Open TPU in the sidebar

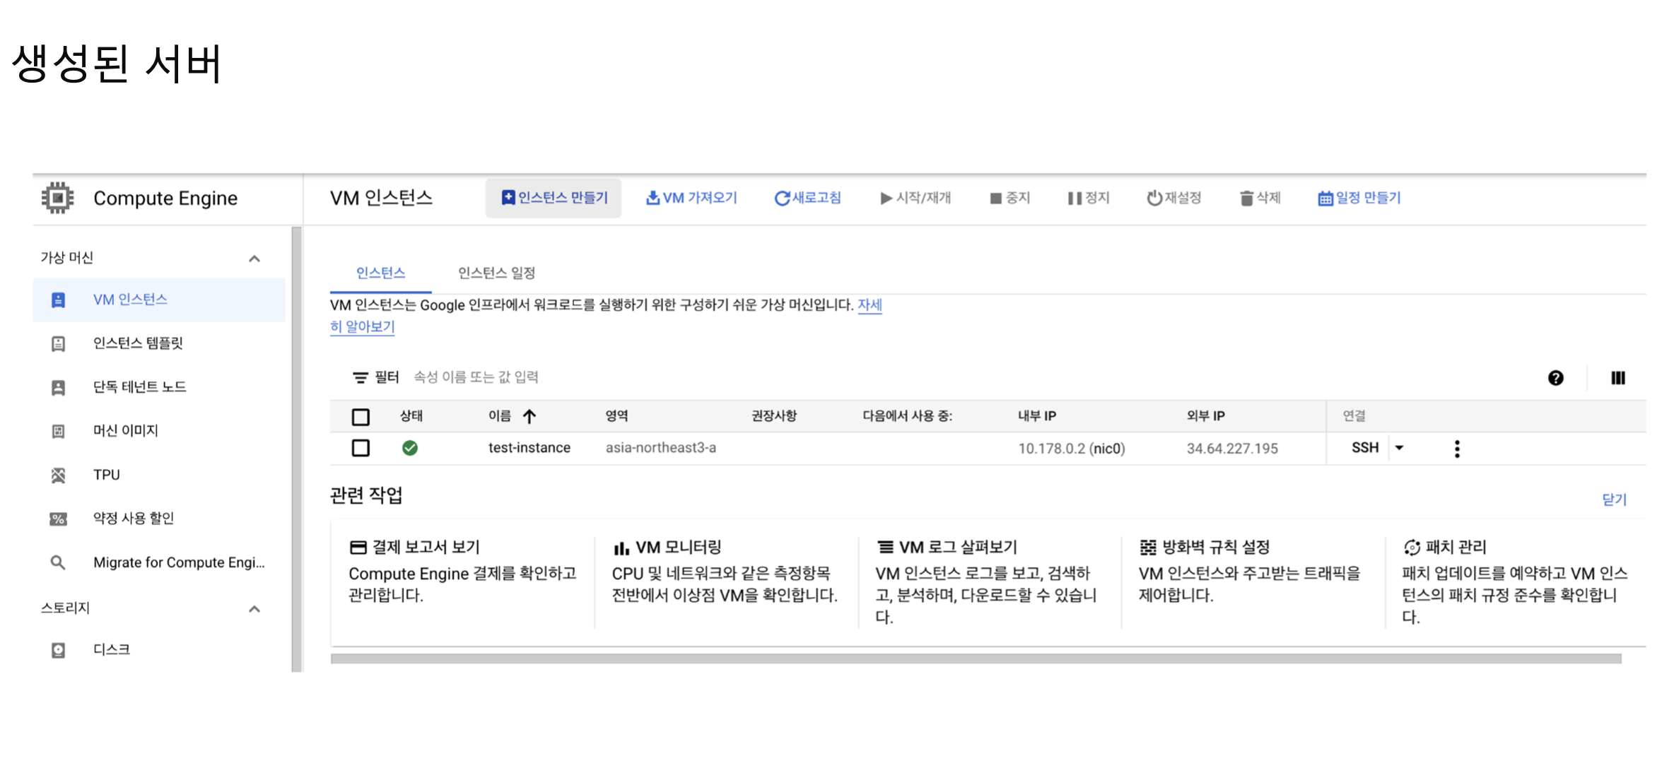pos(106,475)
